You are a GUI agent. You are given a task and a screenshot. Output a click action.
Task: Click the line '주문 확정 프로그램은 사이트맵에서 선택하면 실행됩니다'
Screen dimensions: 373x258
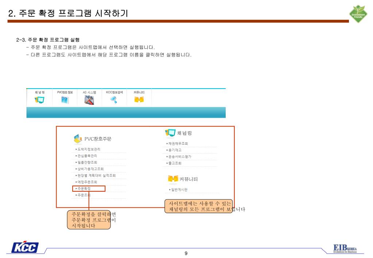[93, 47]
